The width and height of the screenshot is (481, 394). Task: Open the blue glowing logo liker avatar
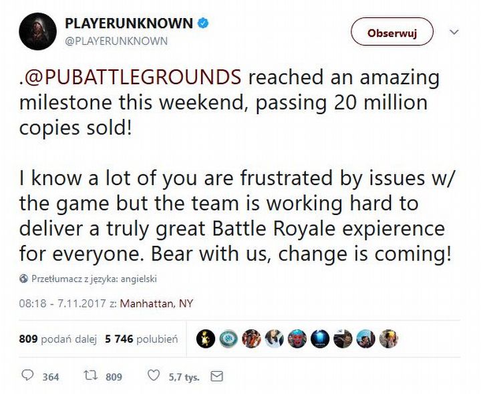pos(319,339)
